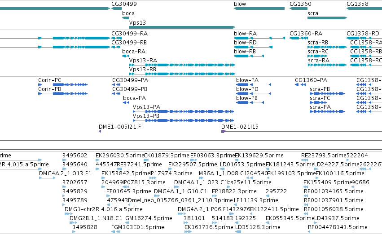Select the CG1358-RD transcript label
The height and width of the screenshot is (234, 382).
(363, 33)
